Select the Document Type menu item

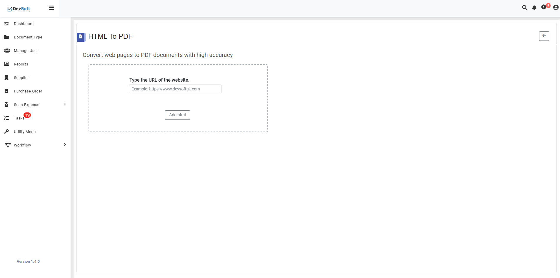pyautogui.click(x=28, y=37)
